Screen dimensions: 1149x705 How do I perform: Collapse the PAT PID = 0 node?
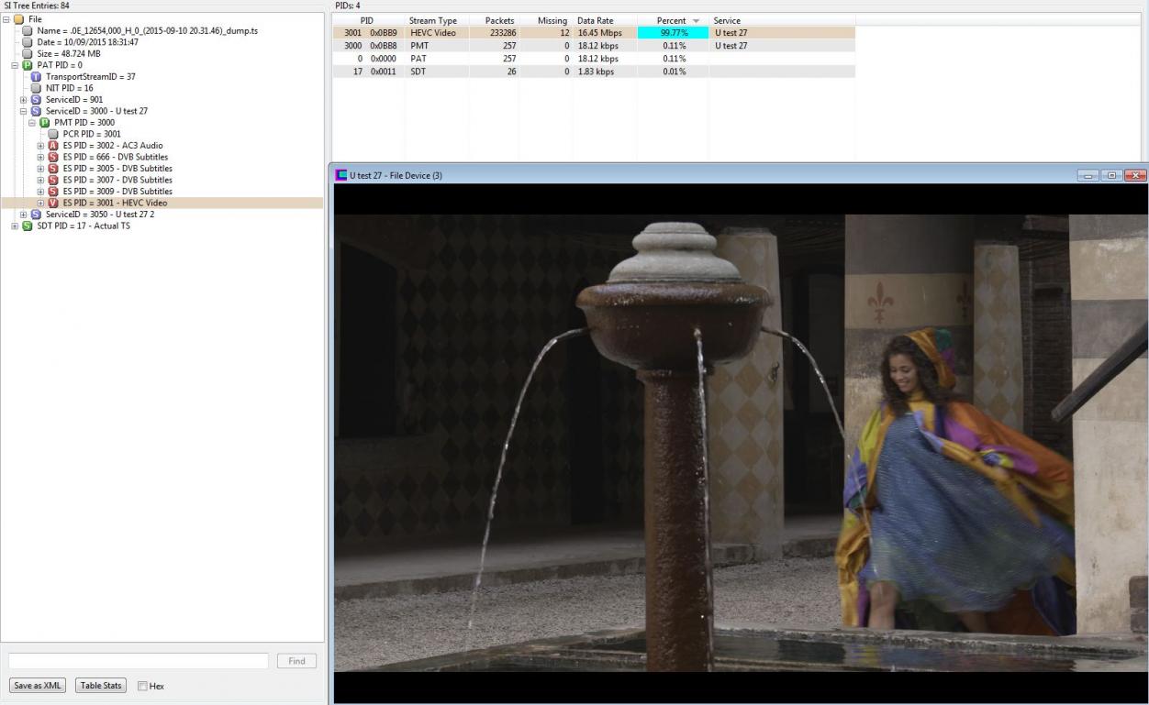15,65
